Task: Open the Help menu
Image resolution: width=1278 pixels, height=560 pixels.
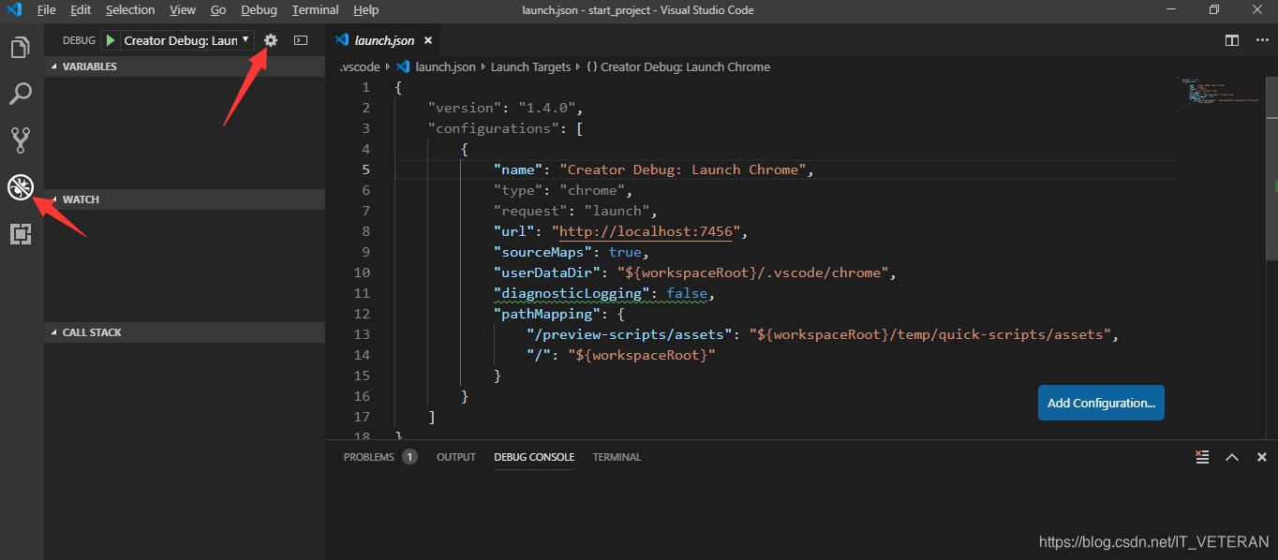Action: (x=366, y=10)
